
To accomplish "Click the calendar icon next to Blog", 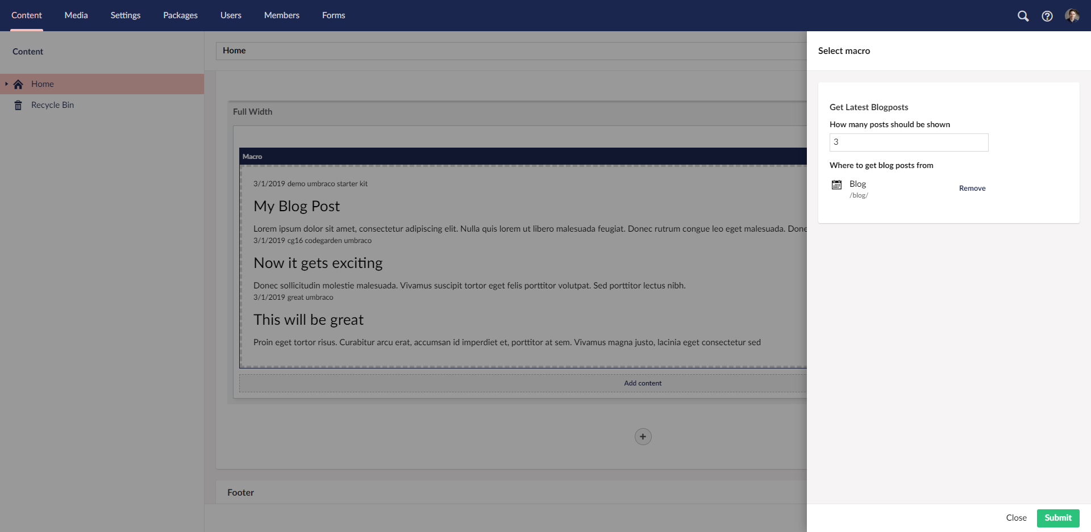I will (x=836, y=185).
